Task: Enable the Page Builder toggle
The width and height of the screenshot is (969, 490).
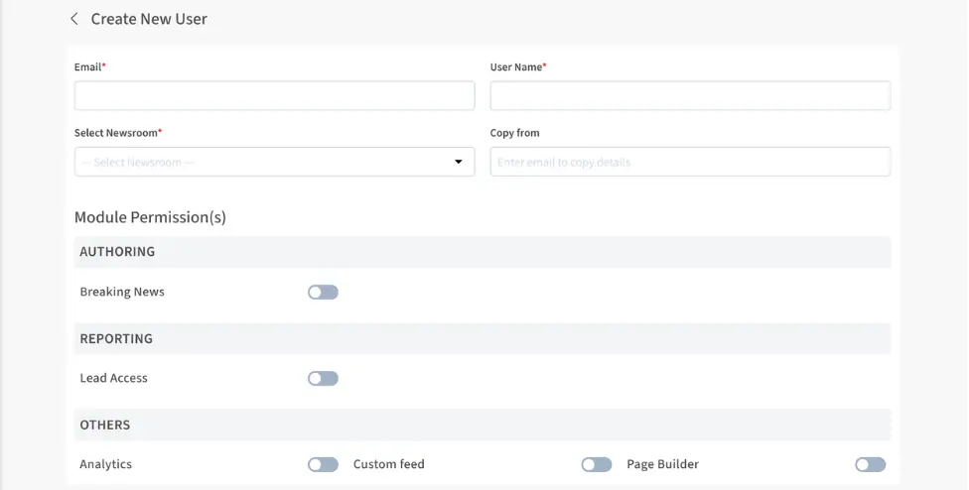Action: click(870, 464)
